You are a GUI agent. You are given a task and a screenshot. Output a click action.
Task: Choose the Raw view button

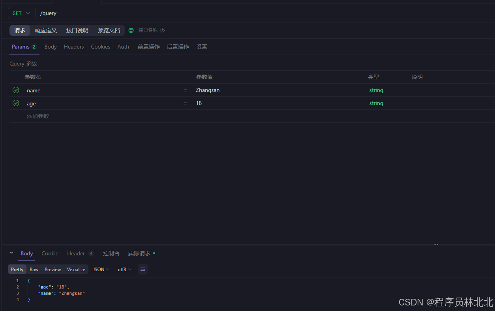(x=34, y=269)
